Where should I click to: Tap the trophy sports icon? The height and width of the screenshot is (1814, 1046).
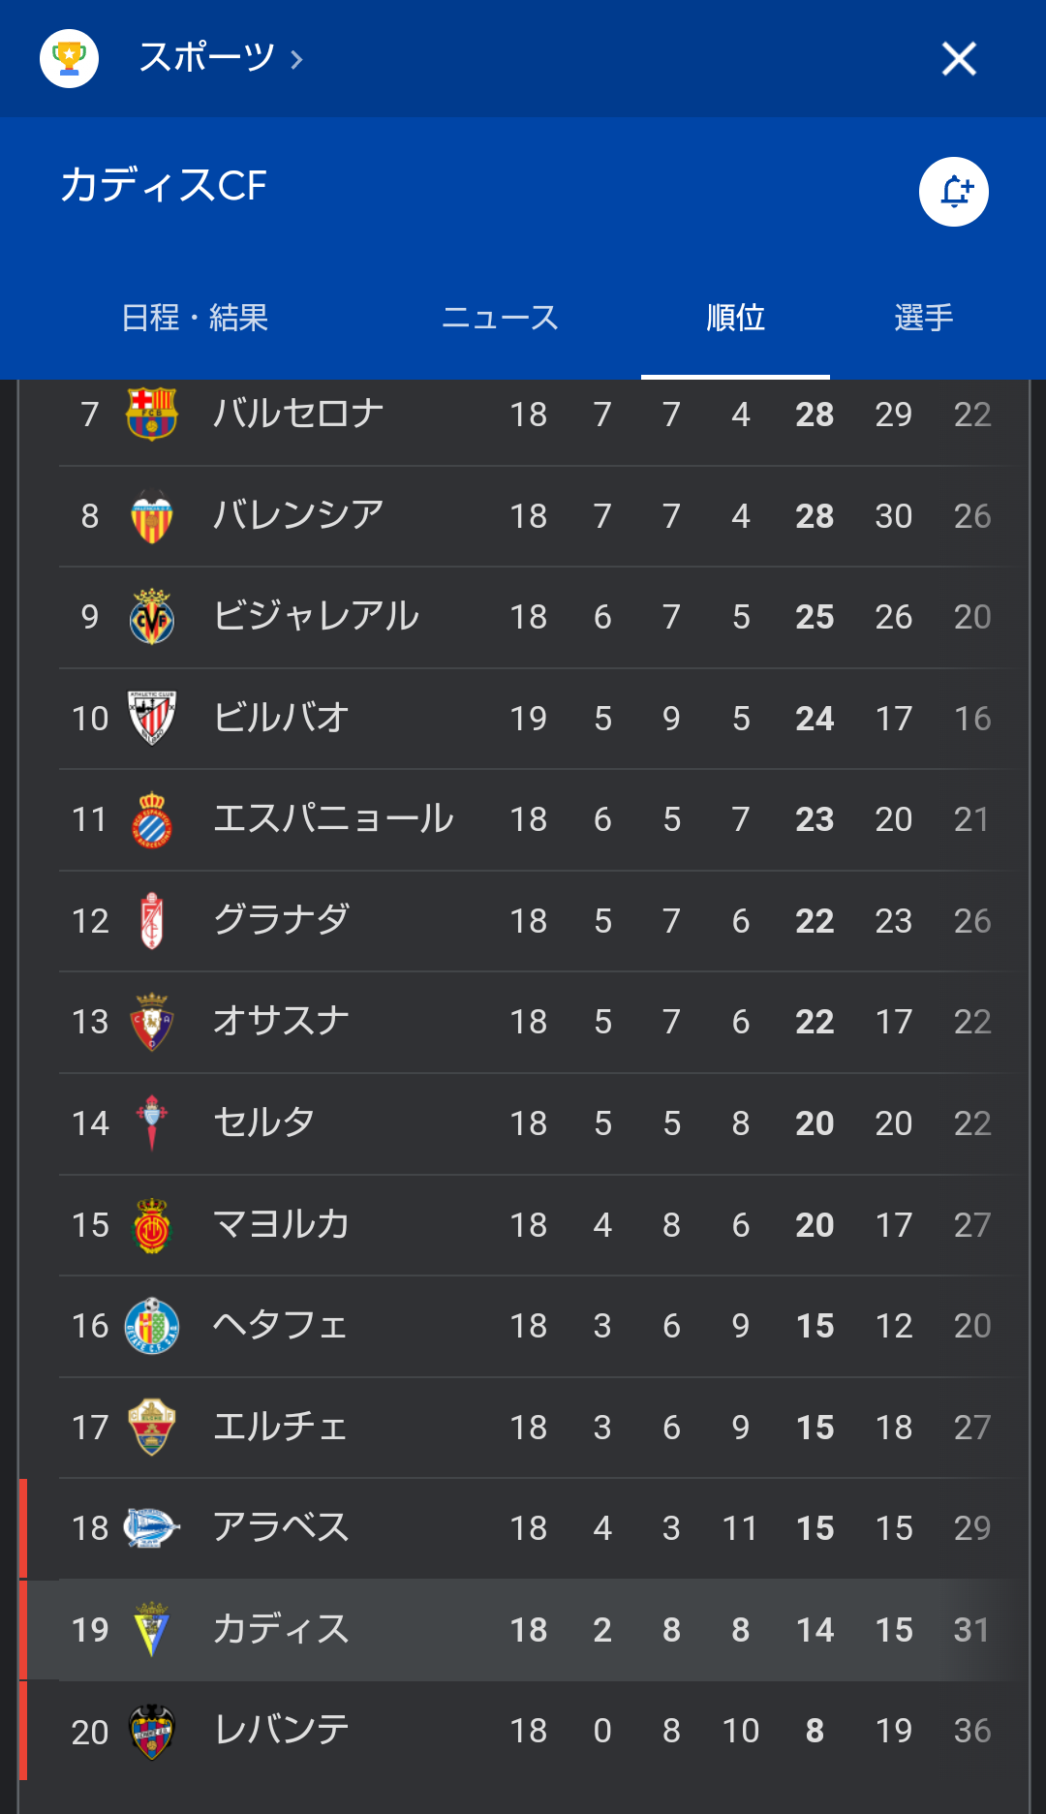click(69, 59)
